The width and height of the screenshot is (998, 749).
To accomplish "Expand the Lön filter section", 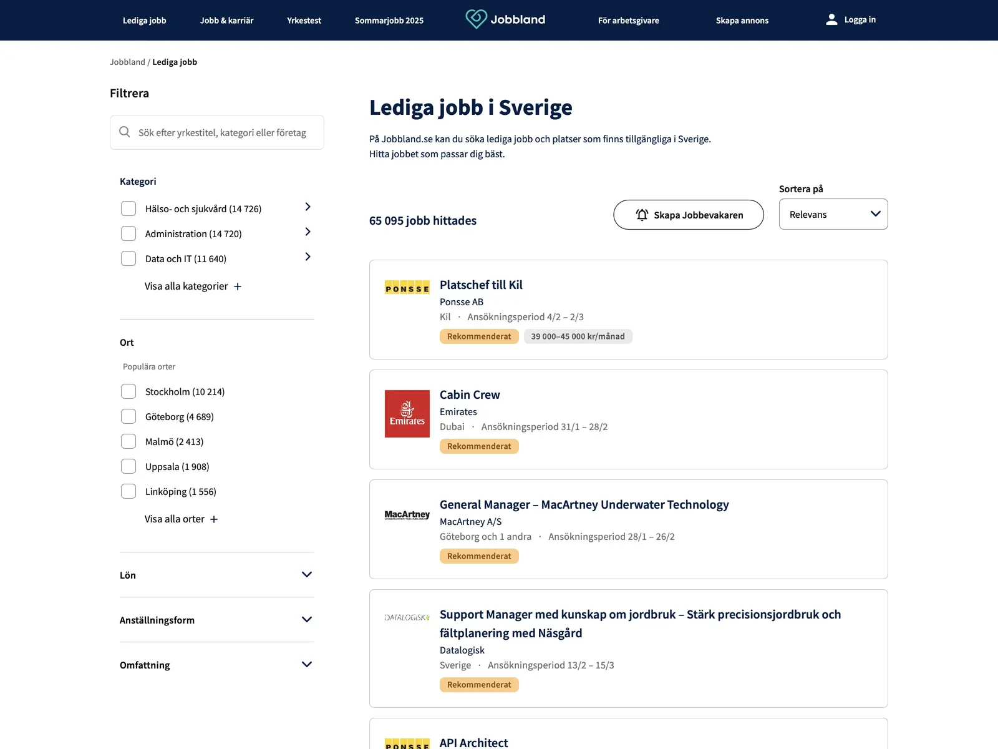I will (217, 575).
